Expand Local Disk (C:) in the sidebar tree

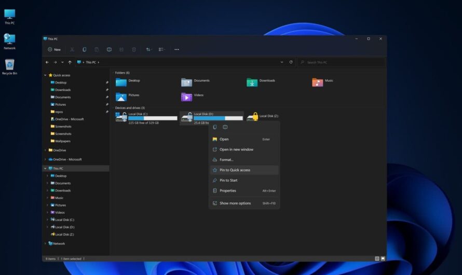47,219
